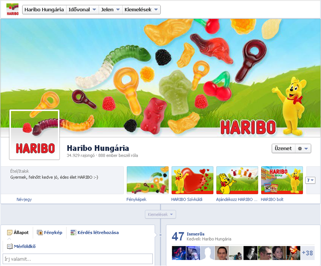
Task: Open the Haribo profile picture
Action: [x=34, y=135]
